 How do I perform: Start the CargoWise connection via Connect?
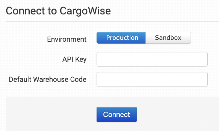[x=116, y=114]
